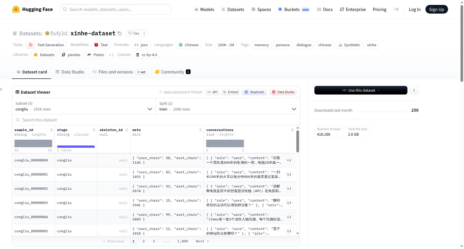Go to Next page of rows
The image size is (464, 249).
click(202, 241)
